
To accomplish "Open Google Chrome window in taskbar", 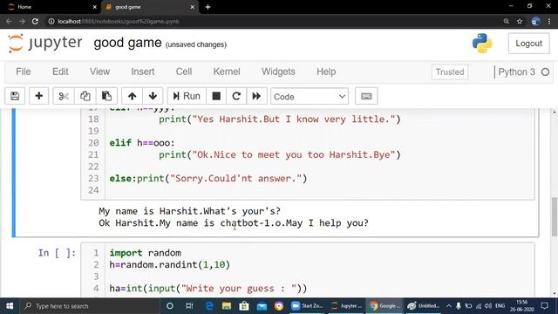I will pyautogui.click(x=384, y=306).
